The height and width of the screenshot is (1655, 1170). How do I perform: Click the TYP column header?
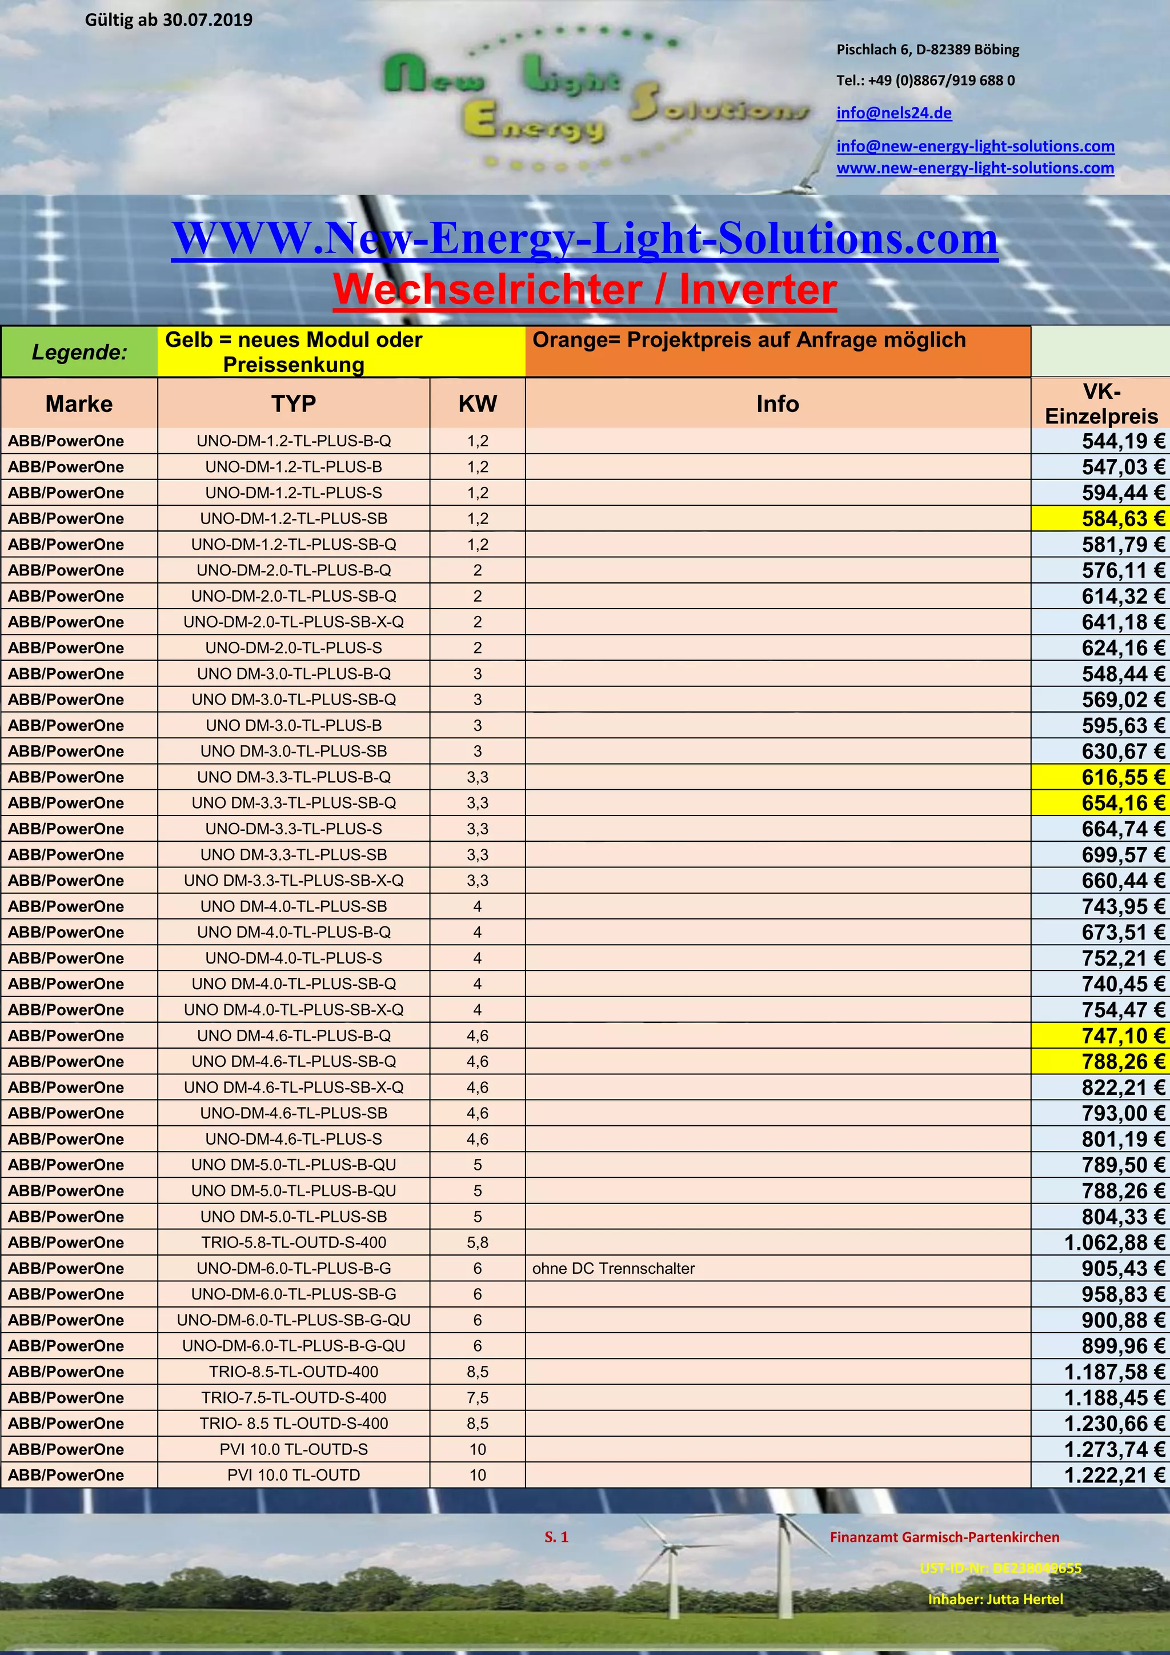click(x=293, y=403)
